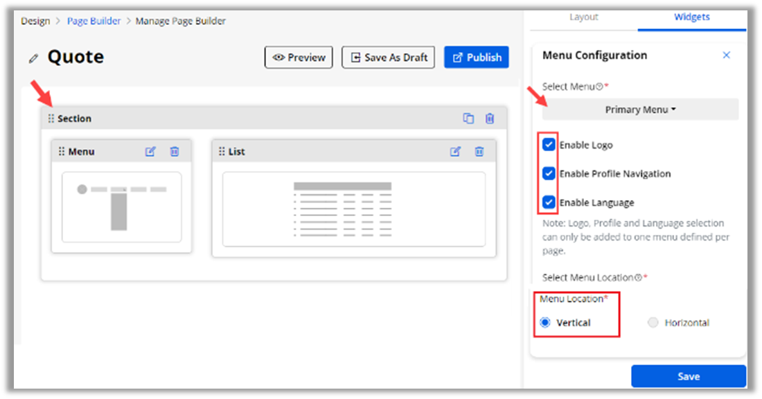Choose Vertical menu location

click(545, 323)
